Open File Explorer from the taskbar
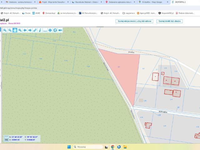The image size is (200, 150). 125,147
